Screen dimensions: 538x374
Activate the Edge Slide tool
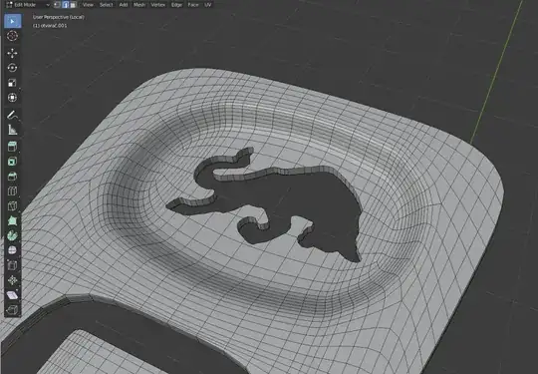[12, 265]
